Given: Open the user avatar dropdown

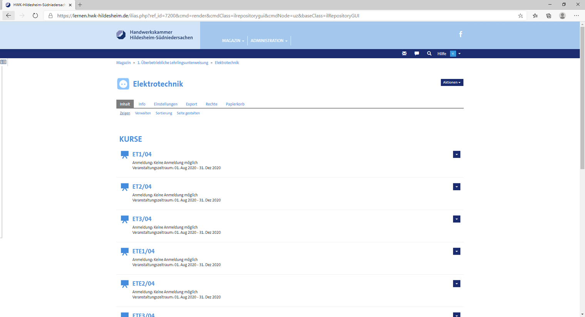Looking at the screenshot, I should [455, 54].
